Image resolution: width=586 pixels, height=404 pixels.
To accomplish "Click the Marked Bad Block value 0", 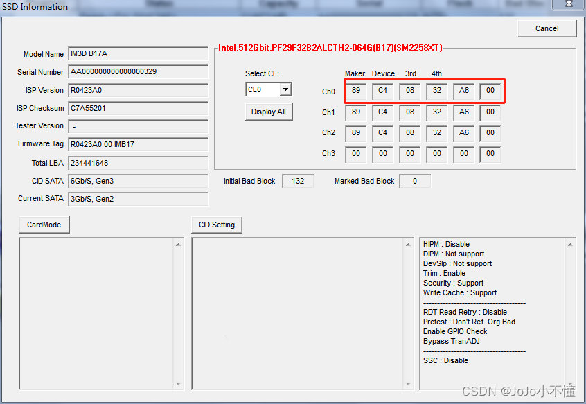I will [x=415, y=181].
